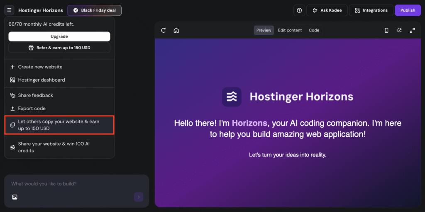425x212 pixels.
Task: Attach an image with picture icon
Action: [15, 197]
